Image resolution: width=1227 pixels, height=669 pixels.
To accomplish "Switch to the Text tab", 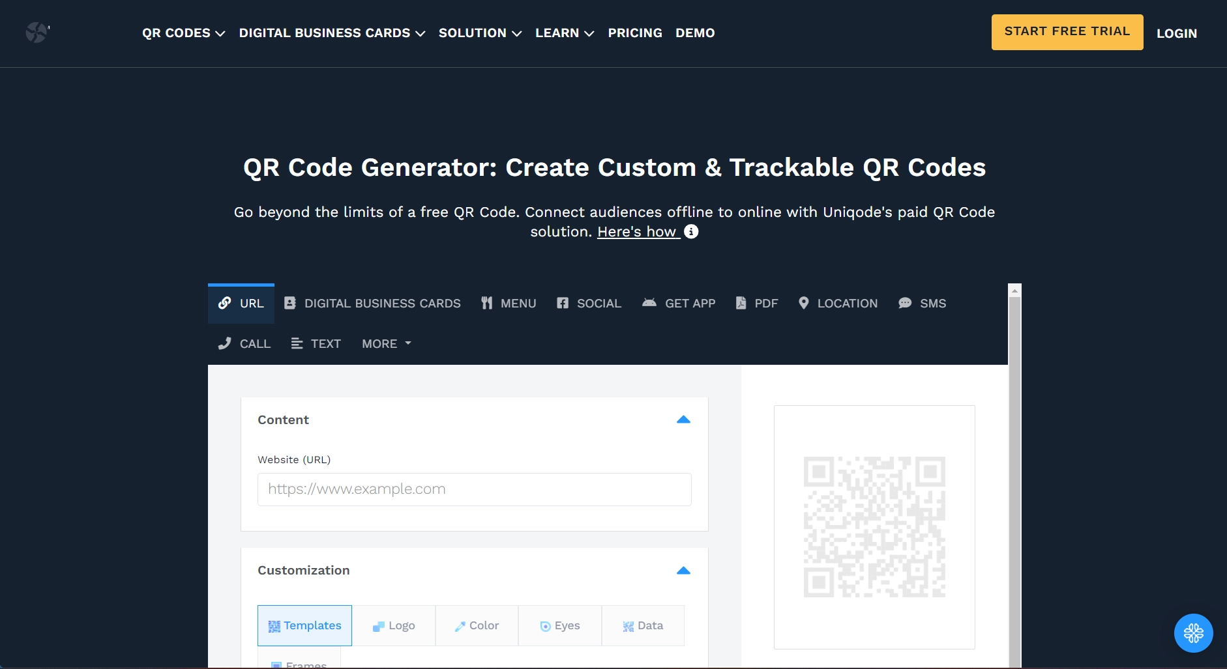I will coord(316,344).
